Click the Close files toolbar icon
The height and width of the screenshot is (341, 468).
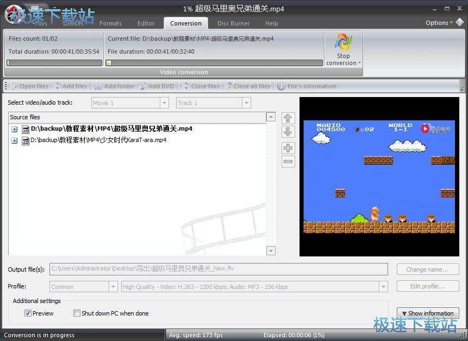point(186,86)
